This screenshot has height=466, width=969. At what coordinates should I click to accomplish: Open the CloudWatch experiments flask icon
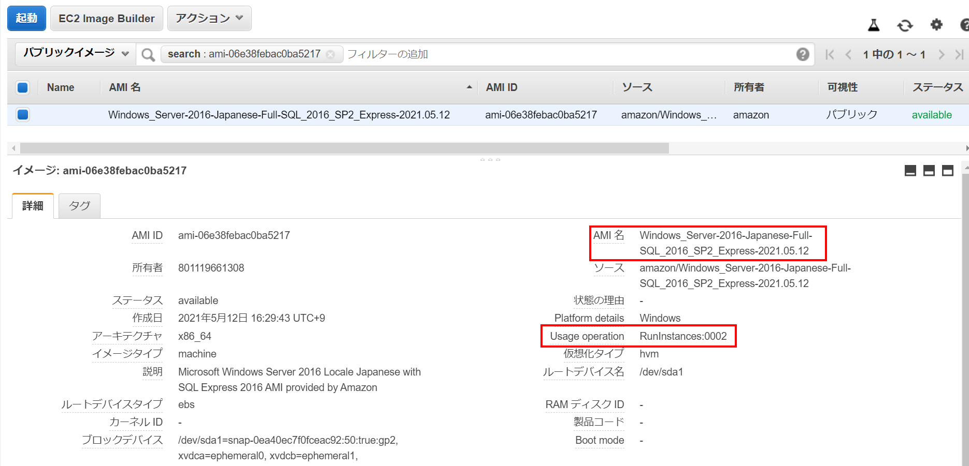[x=873, y=25]
